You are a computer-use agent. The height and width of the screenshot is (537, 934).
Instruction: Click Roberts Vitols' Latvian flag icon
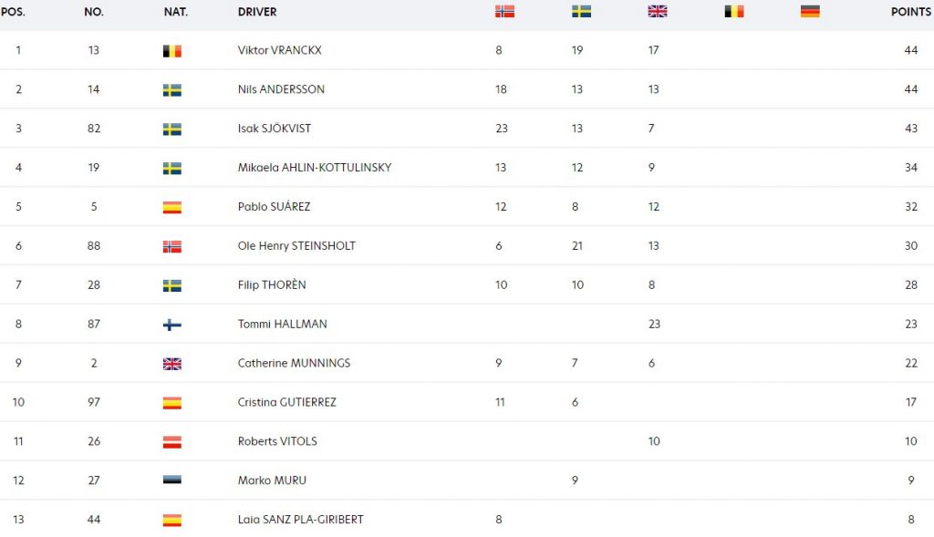pos(172,442)
